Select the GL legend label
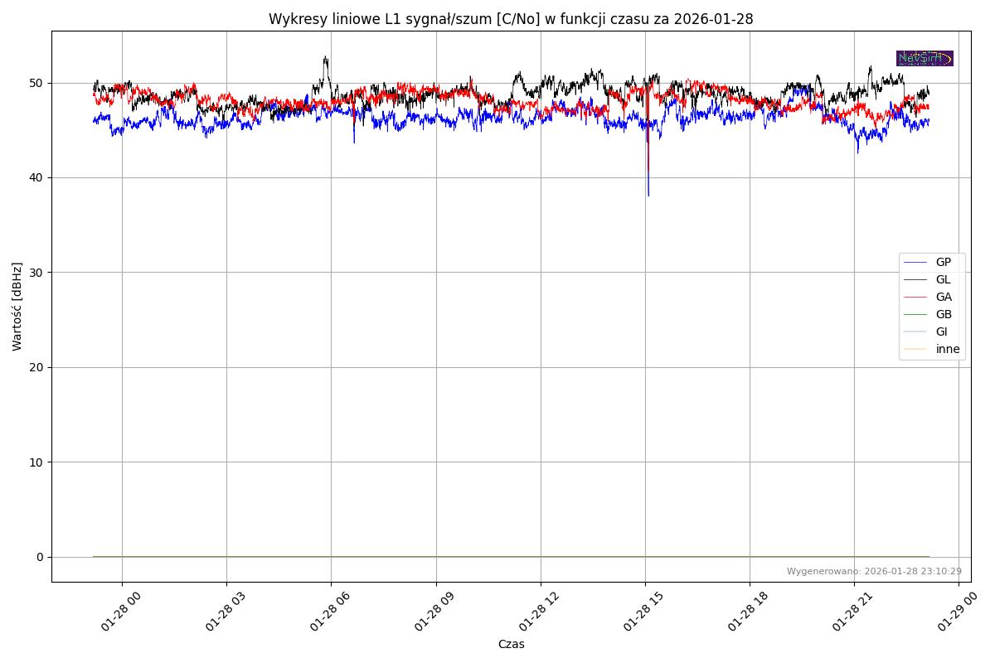 (x=944, y=279)
